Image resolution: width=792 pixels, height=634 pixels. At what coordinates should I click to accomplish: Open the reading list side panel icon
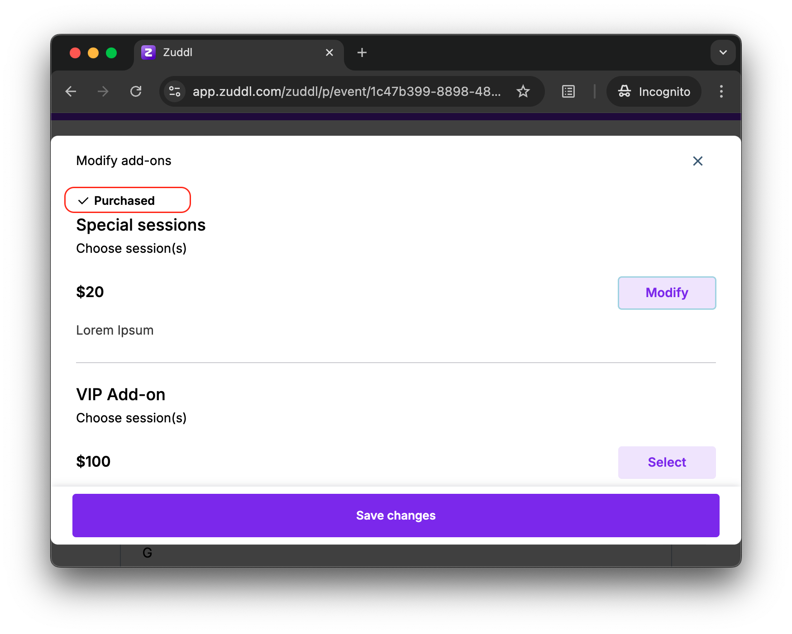568,92
